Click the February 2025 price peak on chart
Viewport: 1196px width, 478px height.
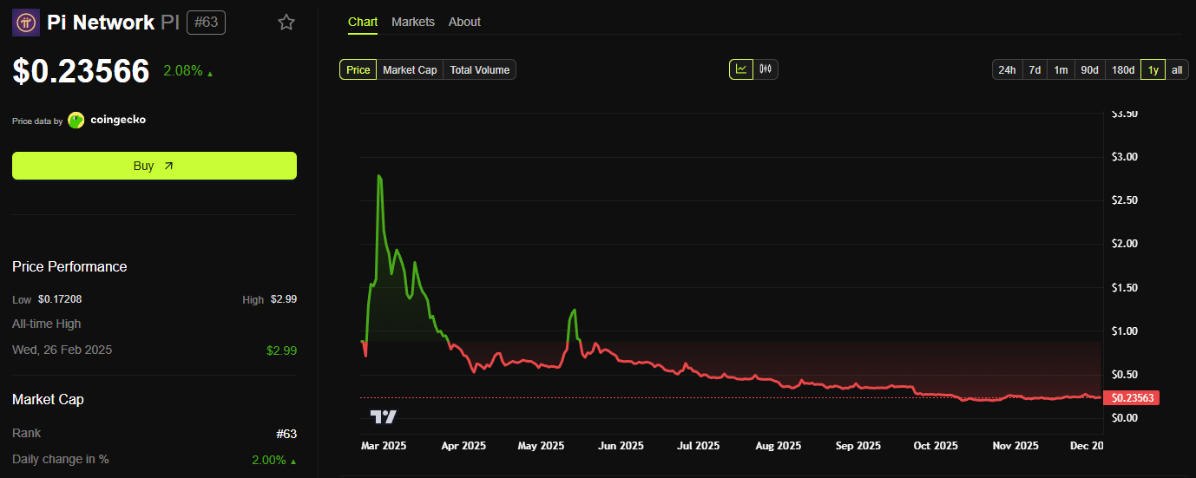pos(379,176)
